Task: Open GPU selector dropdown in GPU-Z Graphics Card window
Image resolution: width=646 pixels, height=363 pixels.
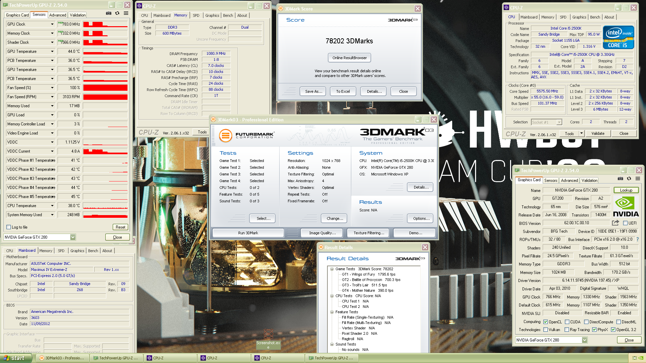Action: tap(584, 340)
